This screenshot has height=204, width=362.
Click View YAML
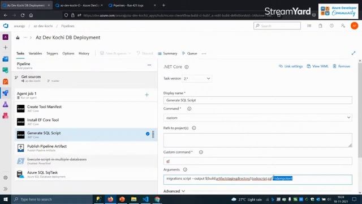click(317, 66)
